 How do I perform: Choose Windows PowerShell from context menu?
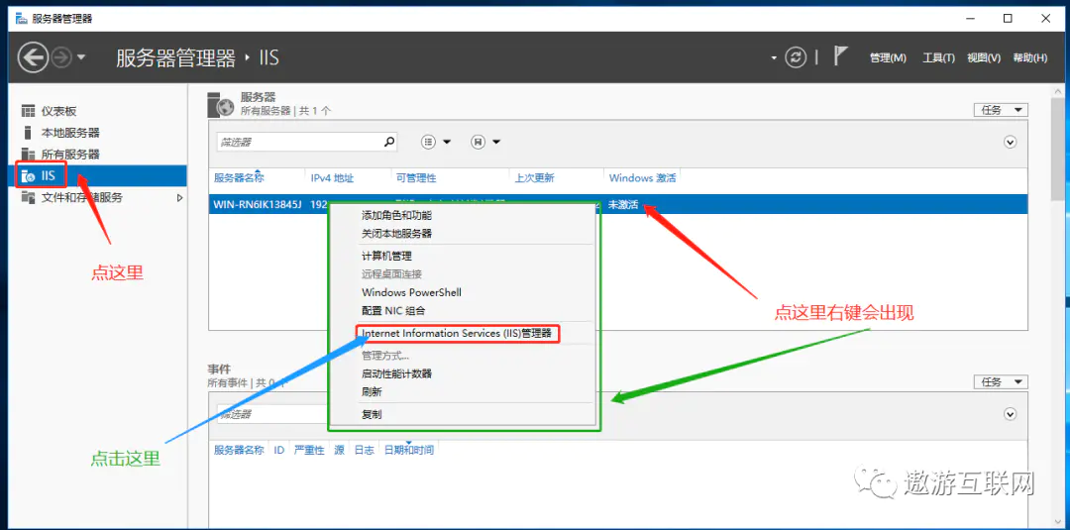coord(411,292)
